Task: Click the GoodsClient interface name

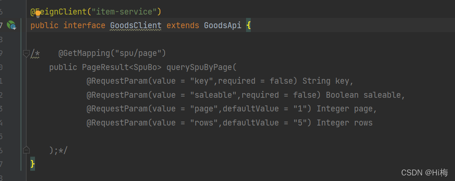Action: (136, 26)
